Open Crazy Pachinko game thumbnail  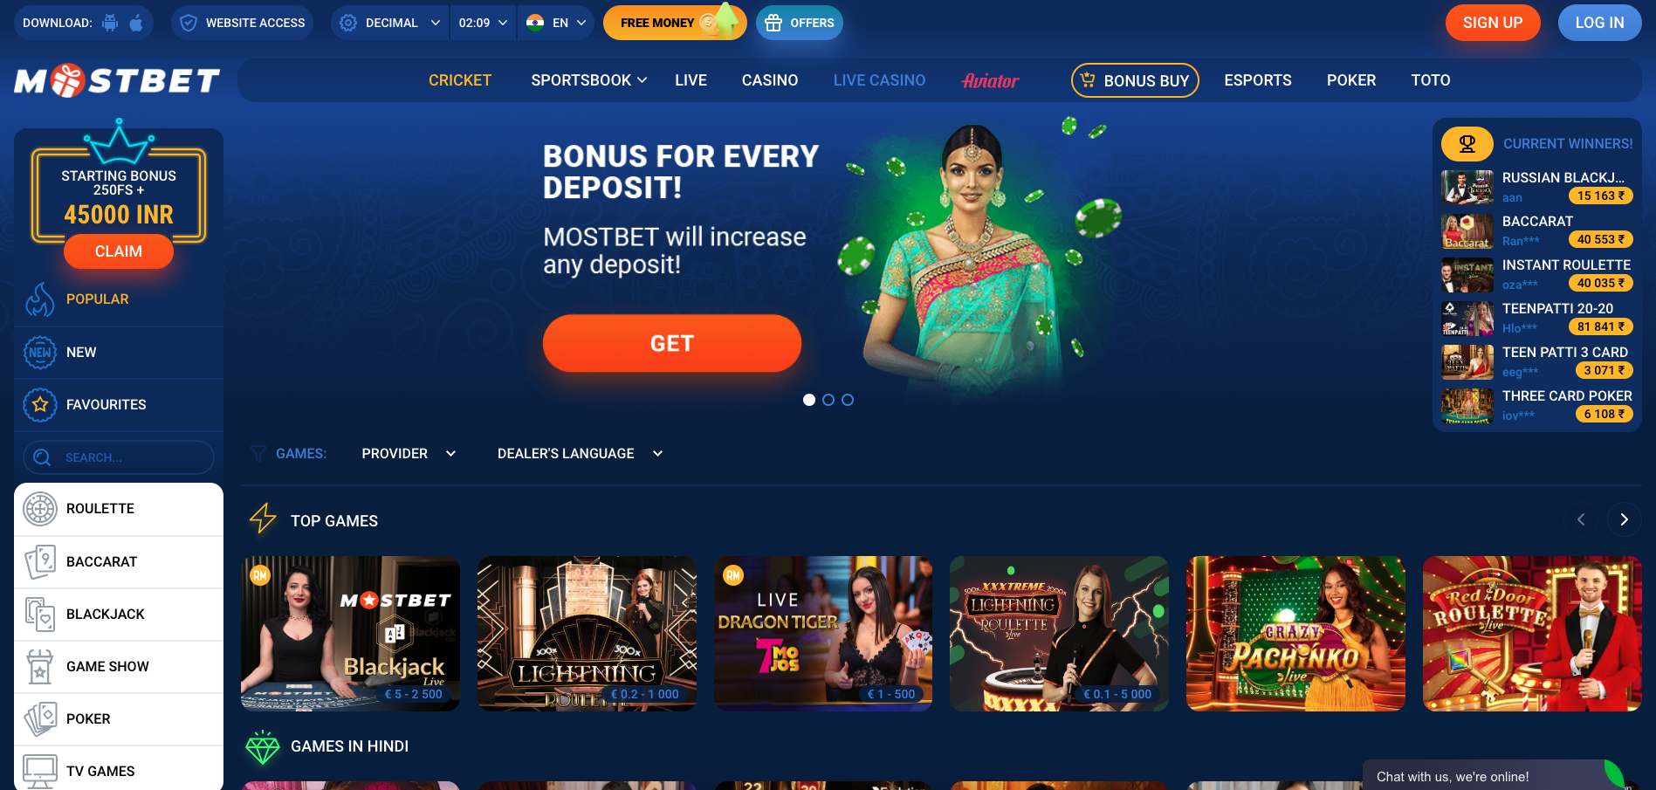point(1295,634)
